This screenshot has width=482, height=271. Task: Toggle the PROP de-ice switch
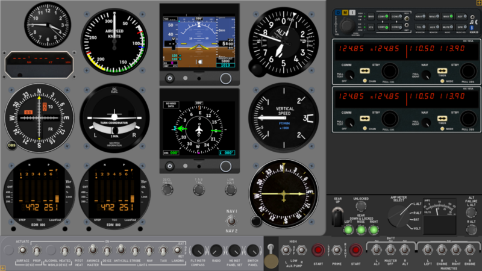(x=37, y=251)
